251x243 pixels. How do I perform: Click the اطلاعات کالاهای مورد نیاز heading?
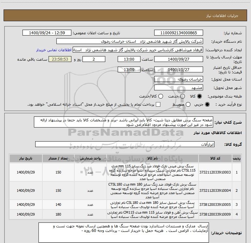pos(217,133)
